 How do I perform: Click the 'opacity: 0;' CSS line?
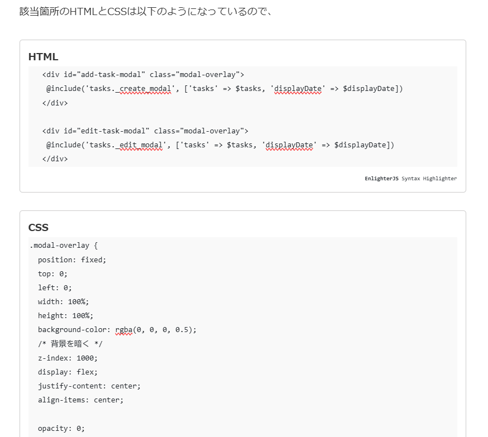(61, 429)
